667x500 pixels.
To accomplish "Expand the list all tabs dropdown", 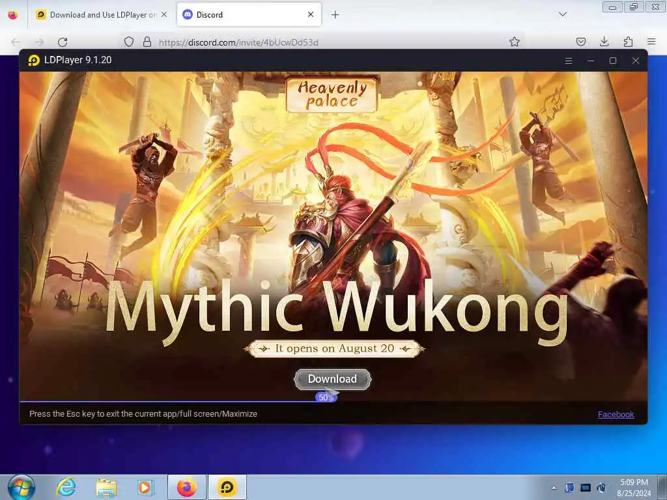I will click(562, 14).
